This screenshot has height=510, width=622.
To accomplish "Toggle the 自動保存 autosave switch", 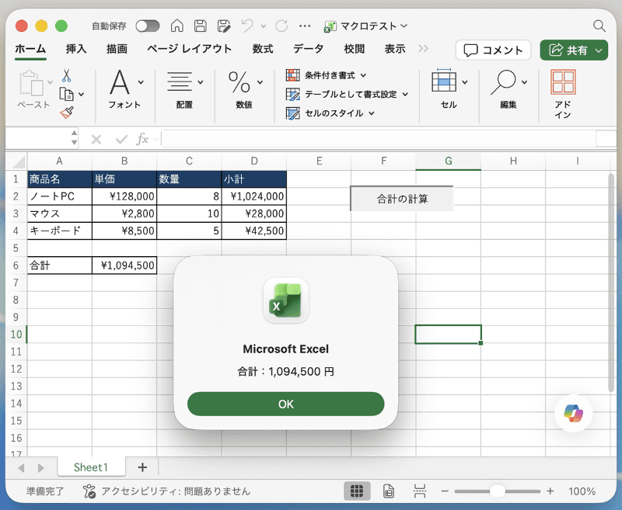I will point(148,26).
